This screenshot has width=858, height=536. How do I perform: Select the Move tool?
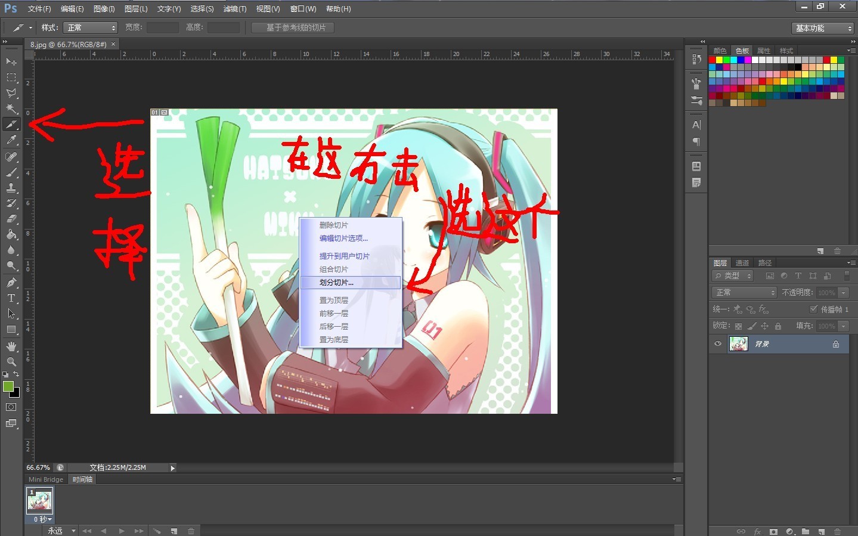[11, 61]
